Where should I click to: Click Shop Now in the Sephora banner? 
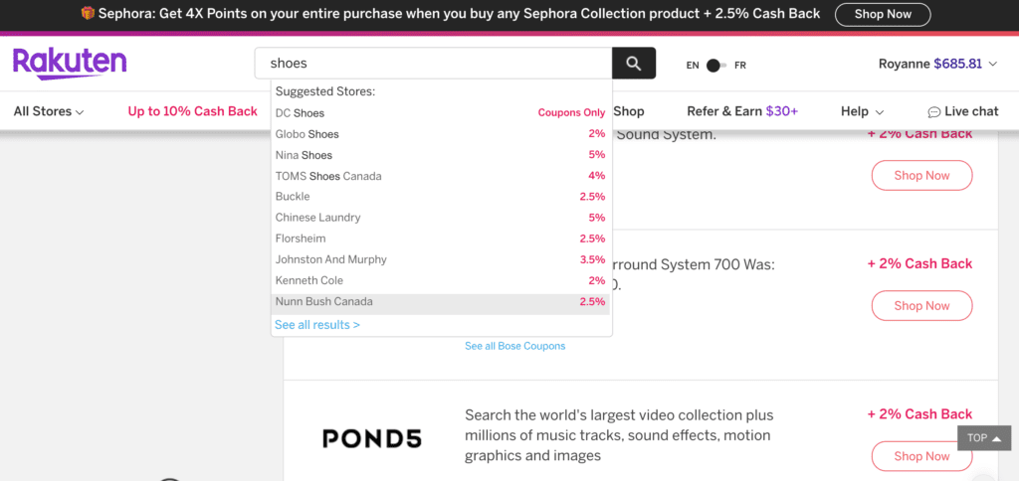[883, 14]
